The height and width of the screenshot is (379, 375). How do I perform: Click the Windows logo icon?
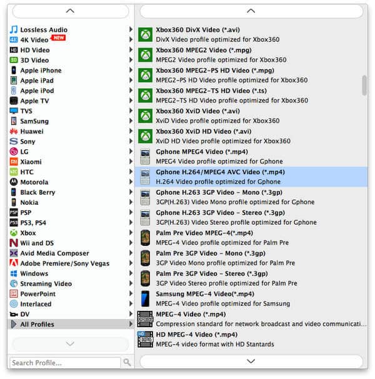click(x=14, y=273)
